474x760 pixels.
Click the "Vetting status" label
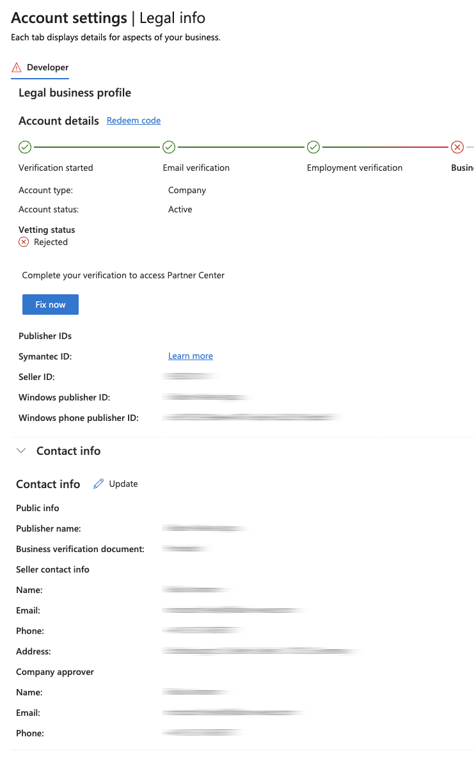[x=47, y=230]
